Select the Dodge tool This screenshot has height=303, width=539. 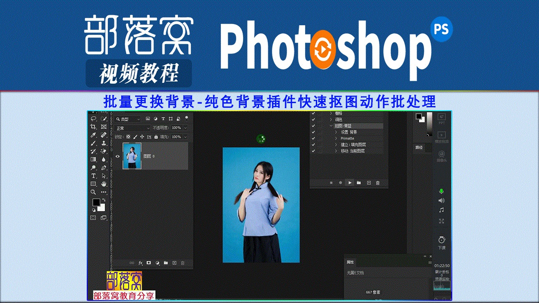click(93, 167)
